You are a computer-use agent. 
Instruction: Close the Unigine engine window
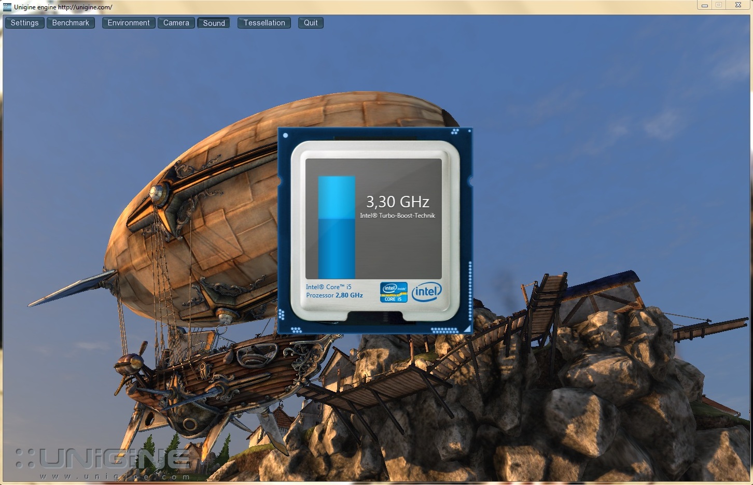point(738,6)
